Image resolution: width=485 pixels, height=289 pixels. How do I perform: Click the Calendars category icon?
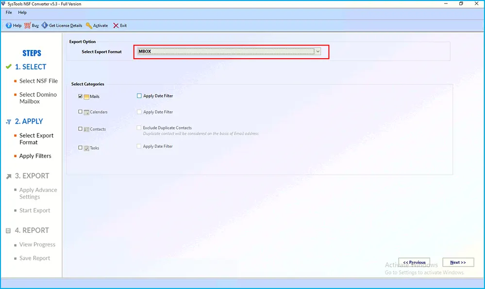coord(86,112)
